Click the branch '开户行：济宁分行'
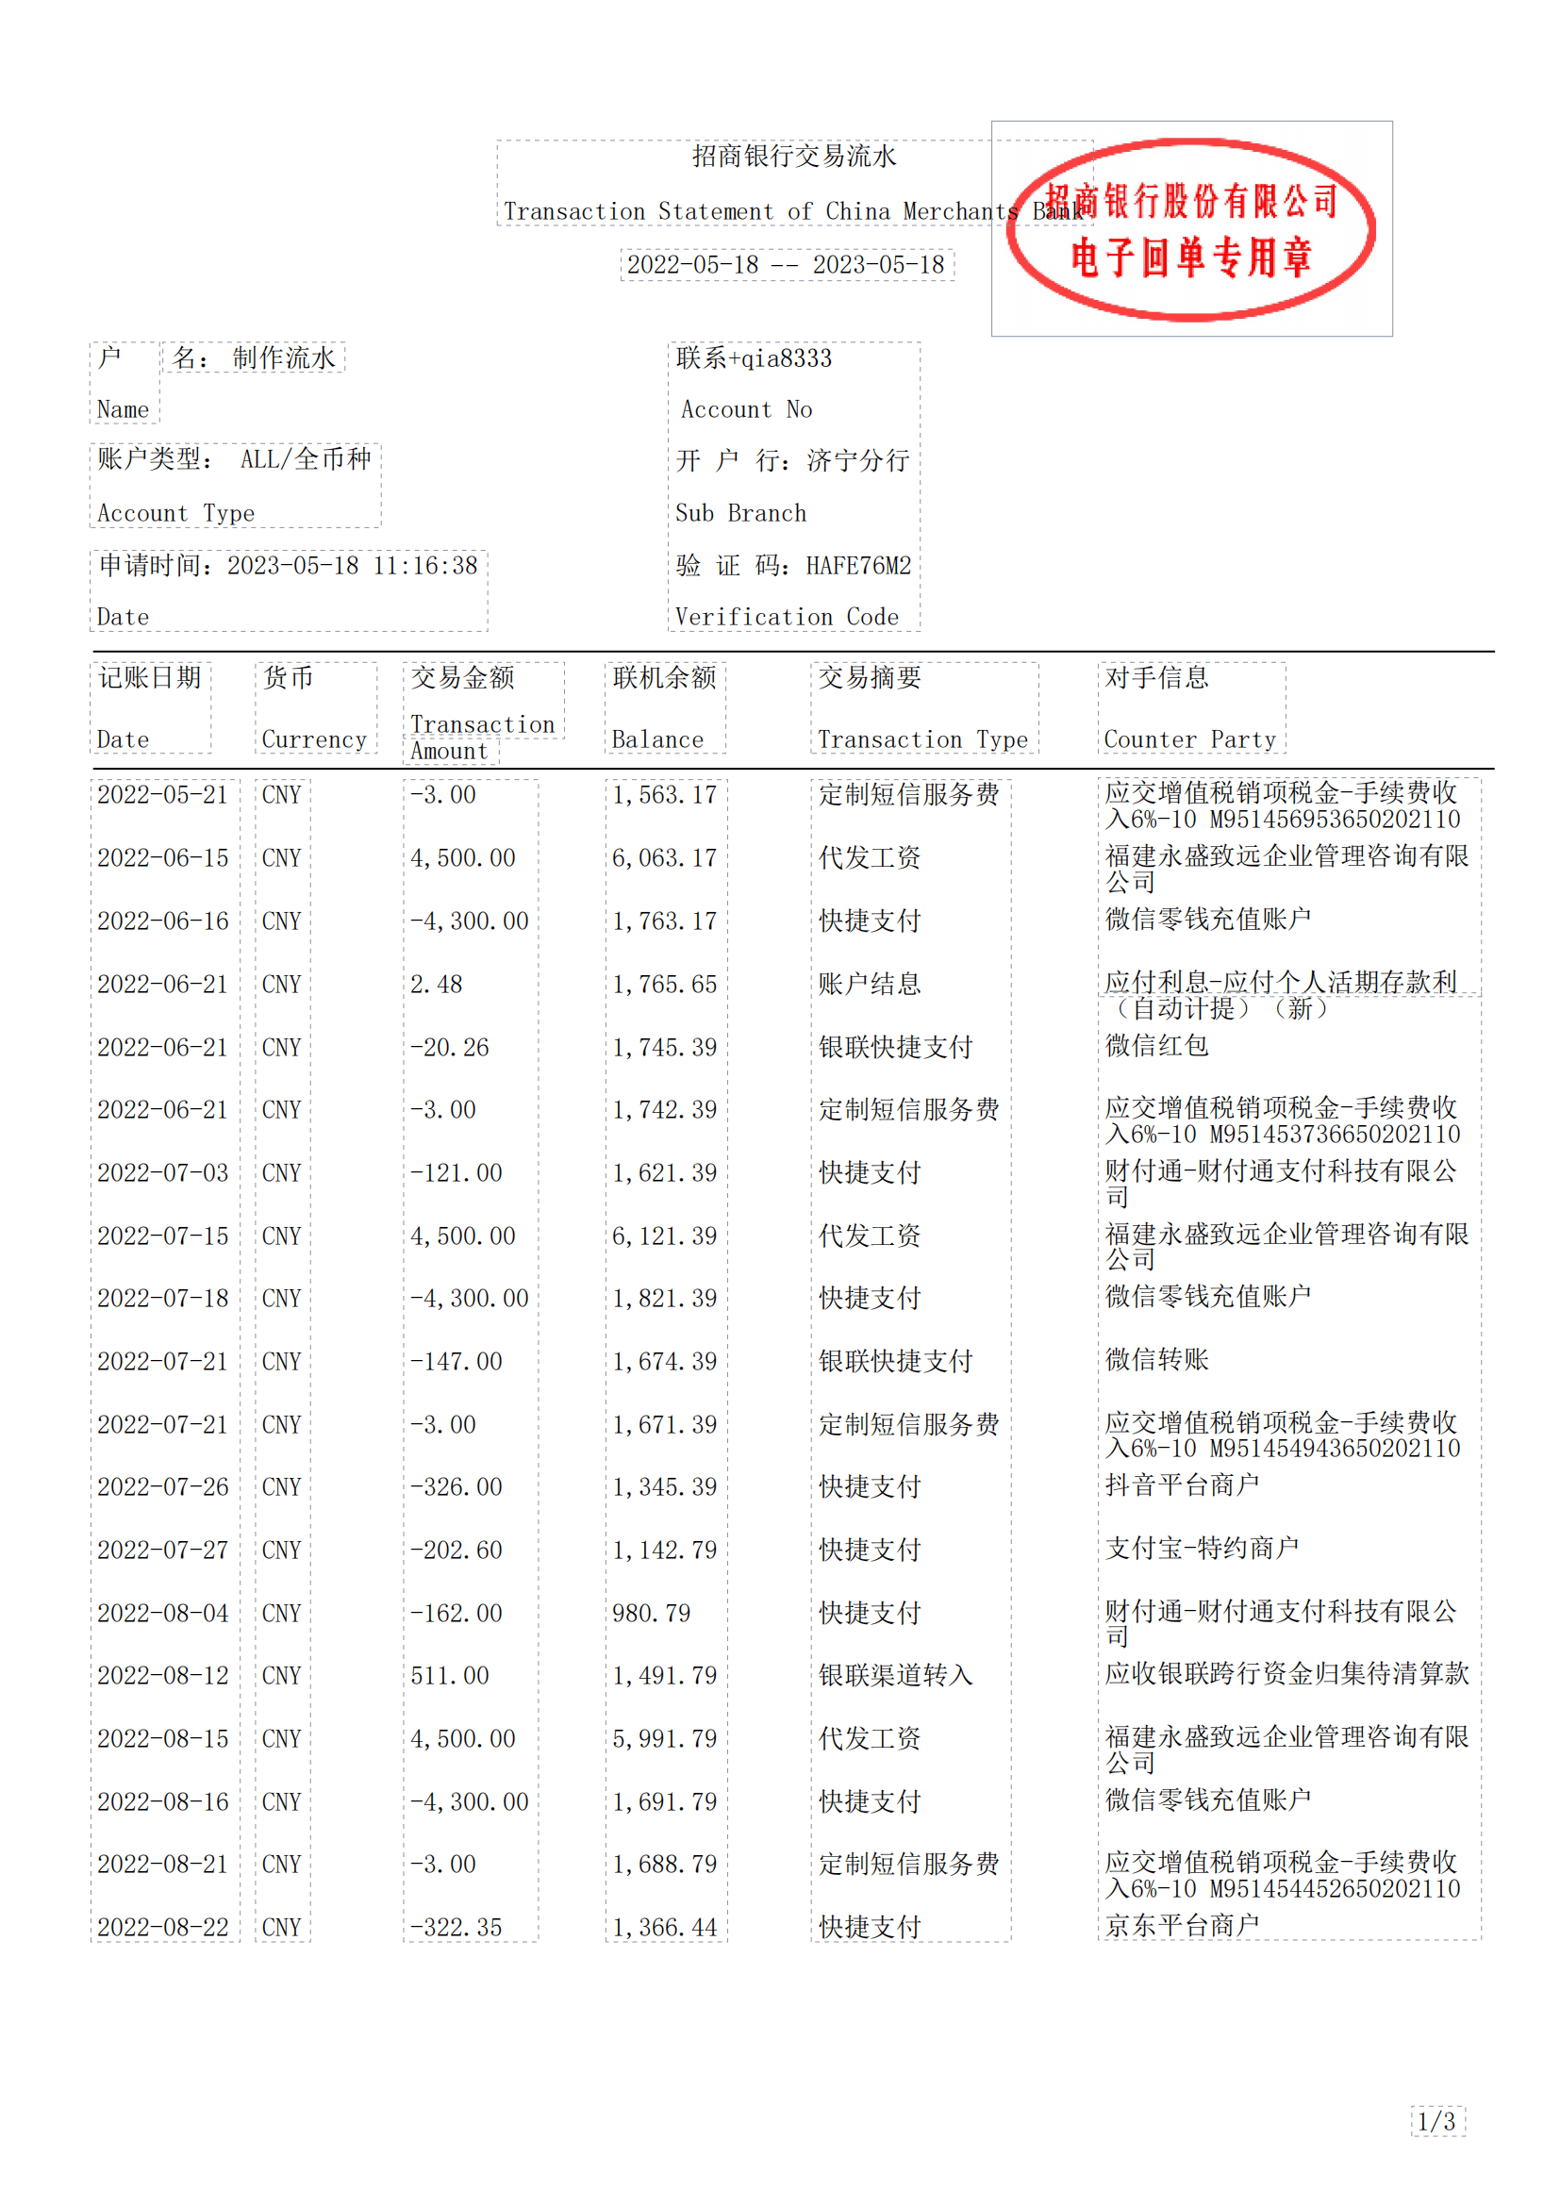The image size is (1560, 2206). (792, 460)
